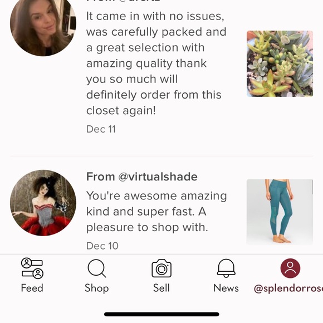Tap the Sell camera icon
Screen dimensions: 323x323
(x=161, y=268)
